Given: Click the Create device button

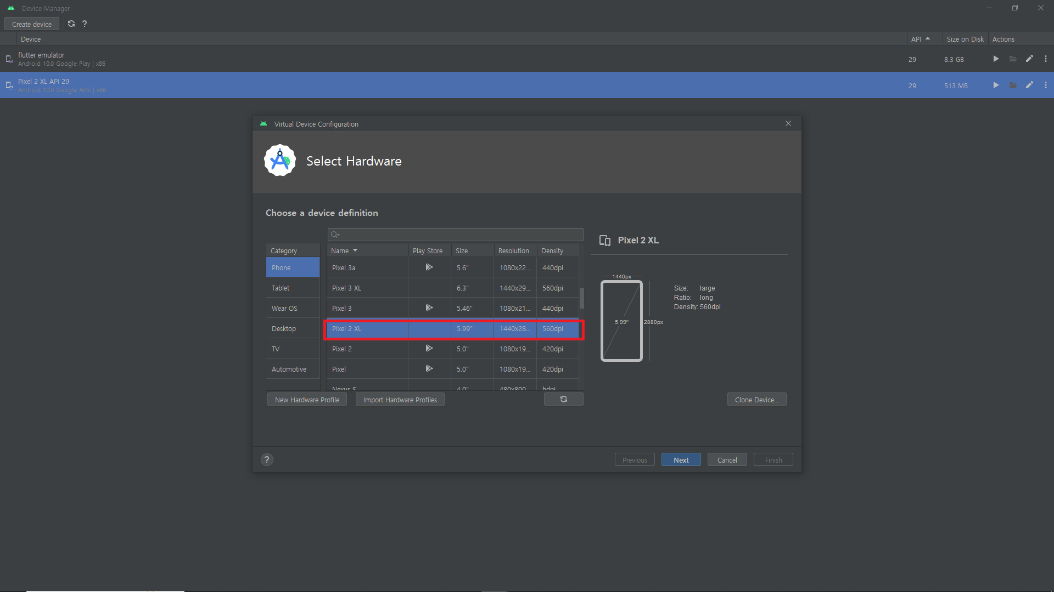Looking at the screenshot, I should point(32,24).
